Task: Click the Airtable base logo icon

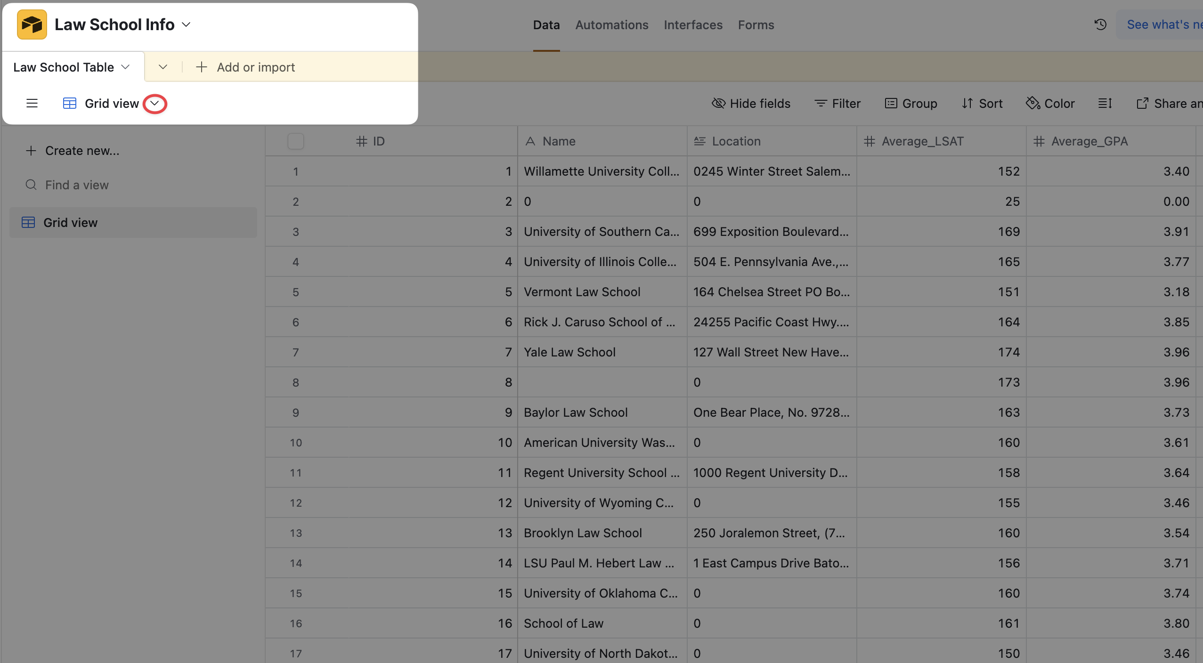Action: coord(32,24)
